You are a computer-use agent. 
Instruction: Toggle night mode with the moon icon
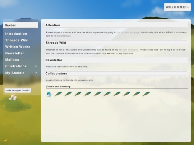click(5, 140)
